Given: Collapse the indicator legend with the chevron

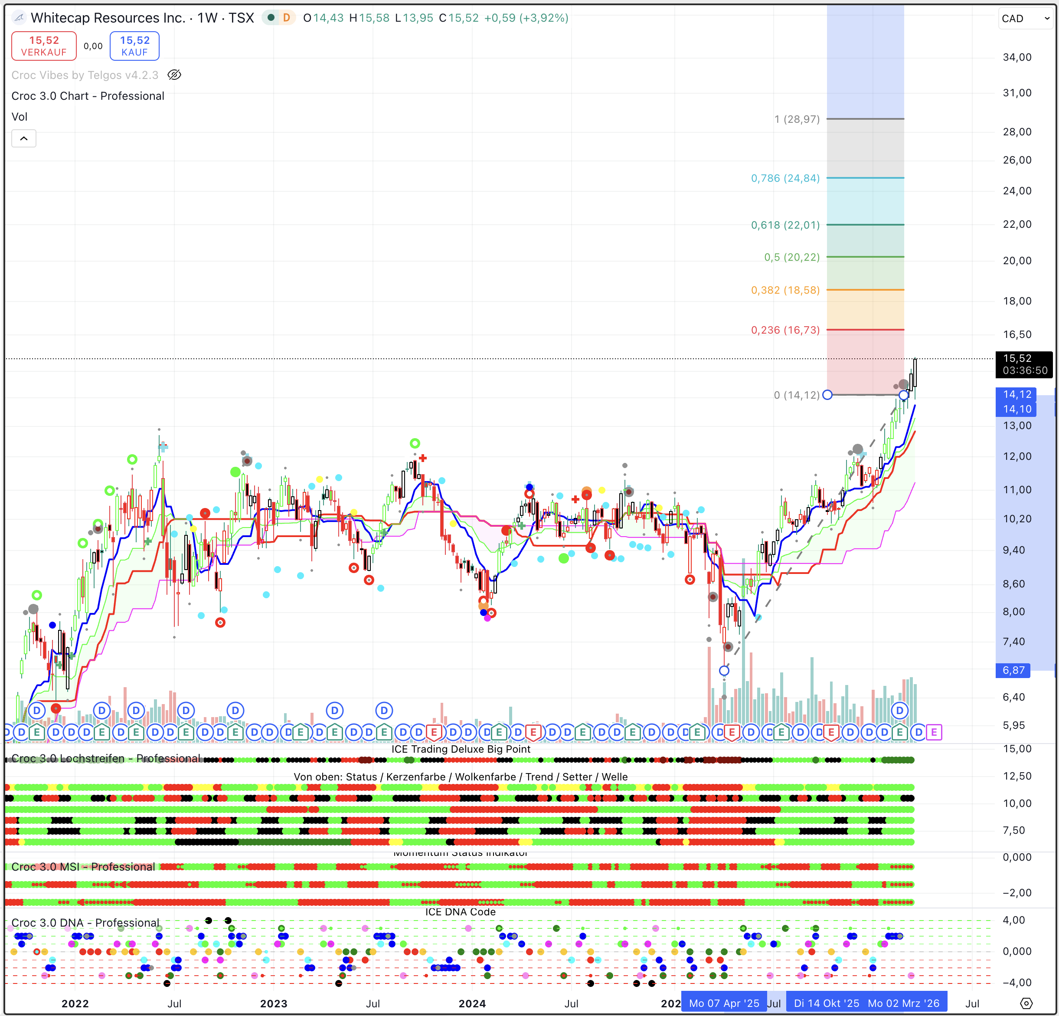Looking at the screenshot, I should [24, 138].
